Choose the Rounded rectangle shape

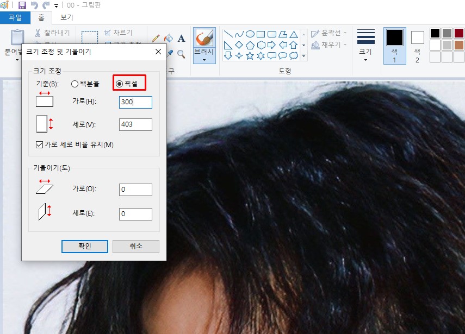coord(271,34)
